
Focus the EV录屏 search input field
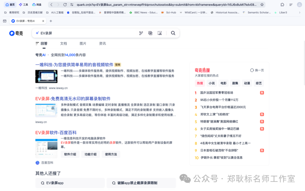tap(88, 33)
